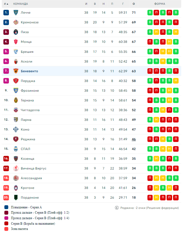The height and width of the screenshot is (232, 182).
Task: Click the info icon next to Реджина note
Action: click(x=117, y=208)
